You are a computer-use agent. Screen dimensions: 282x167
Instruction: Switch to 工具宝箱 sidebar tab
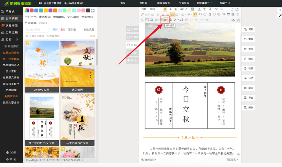click(x=10, y=32)
